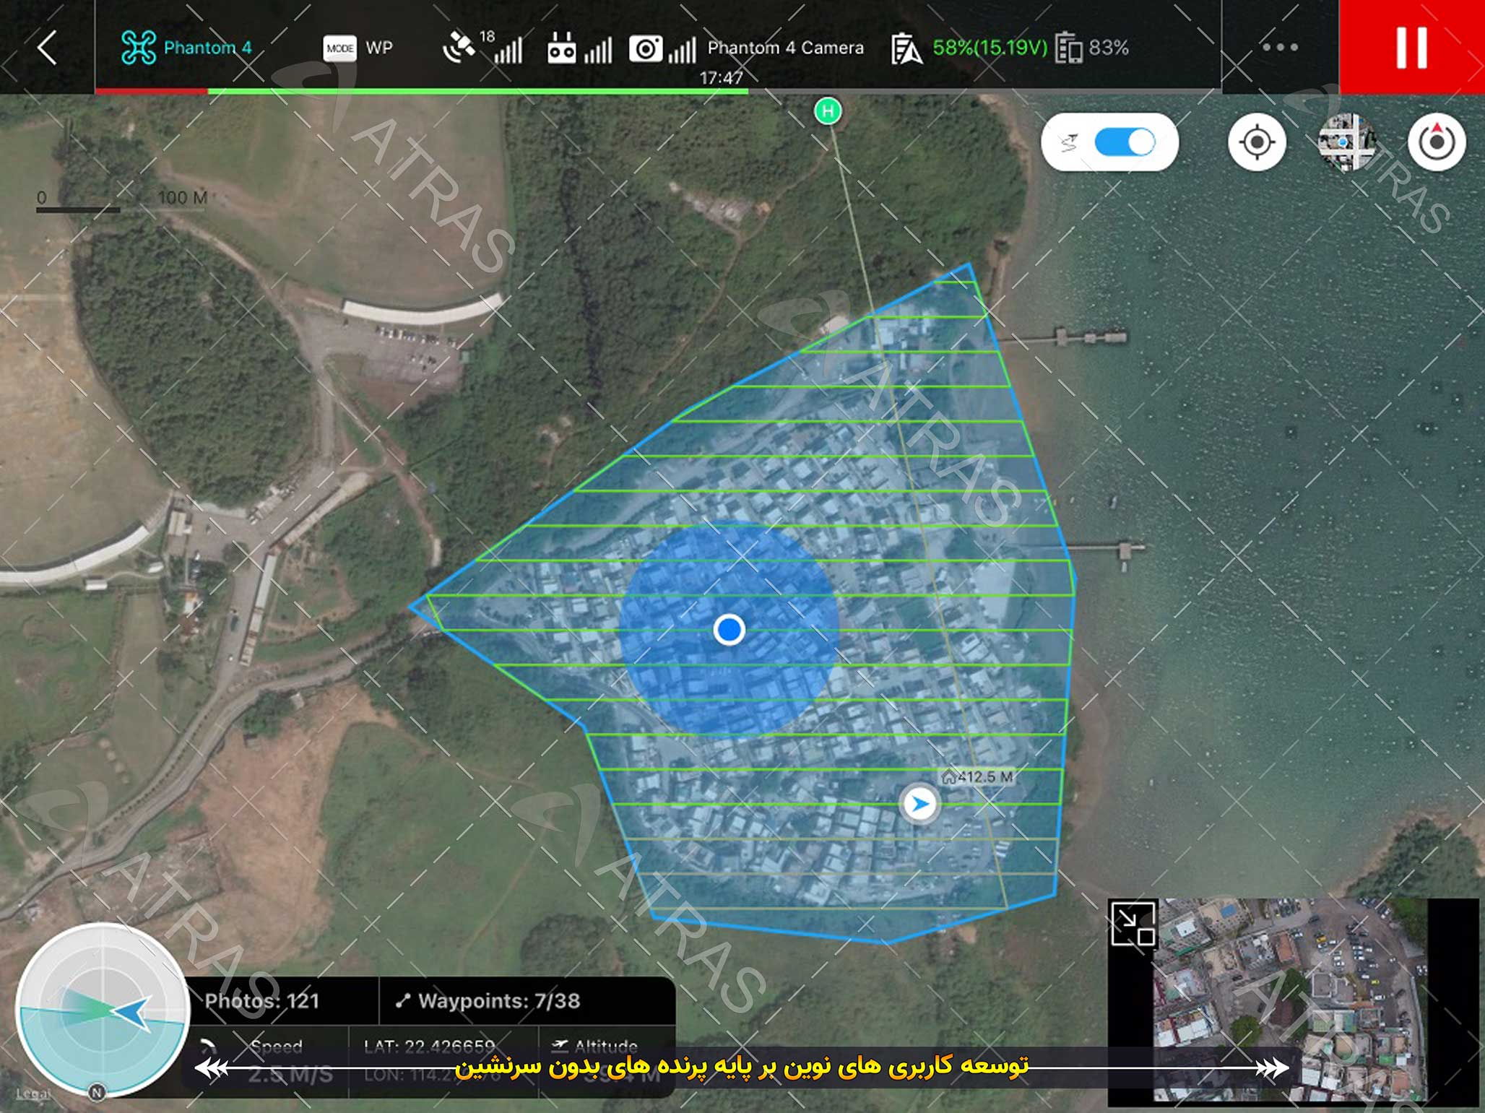1485x1113 pixels.
Task: Switch map type using map thumbnail button
Action: tap(1346, 142)
